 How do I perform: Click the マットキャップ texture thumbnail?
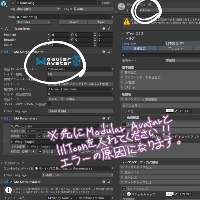coord(129,194)
